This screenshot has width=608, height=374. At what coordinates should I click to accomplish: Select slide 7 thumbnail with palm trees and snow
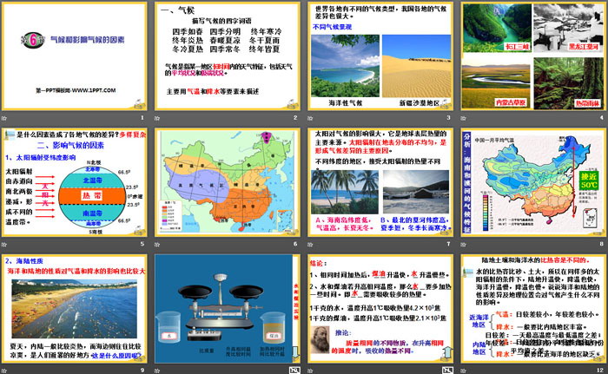coord(380,182)
